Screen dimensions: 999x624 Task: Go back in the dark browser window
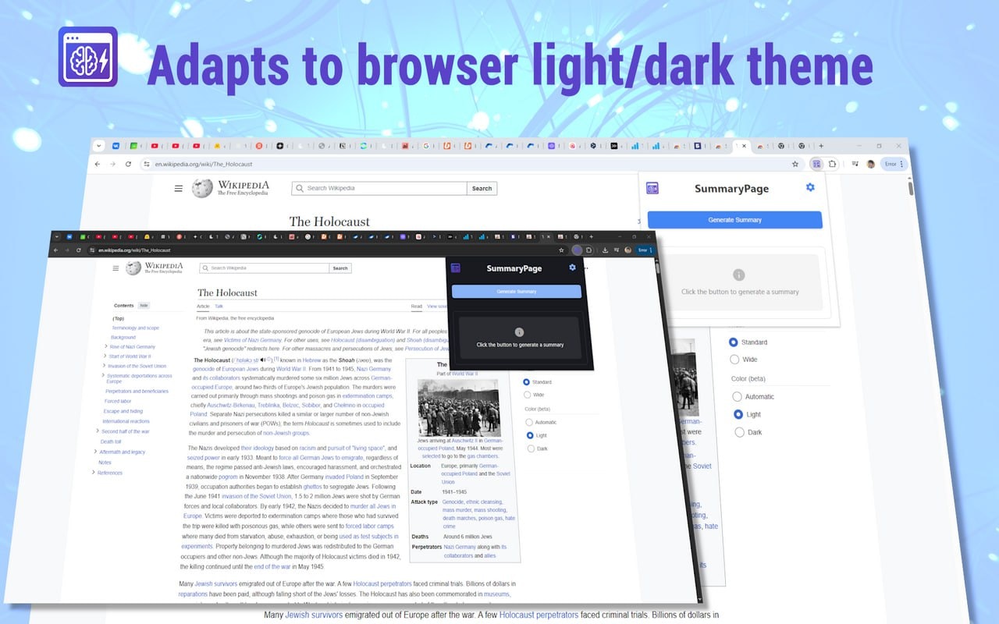tap(55, 250)
